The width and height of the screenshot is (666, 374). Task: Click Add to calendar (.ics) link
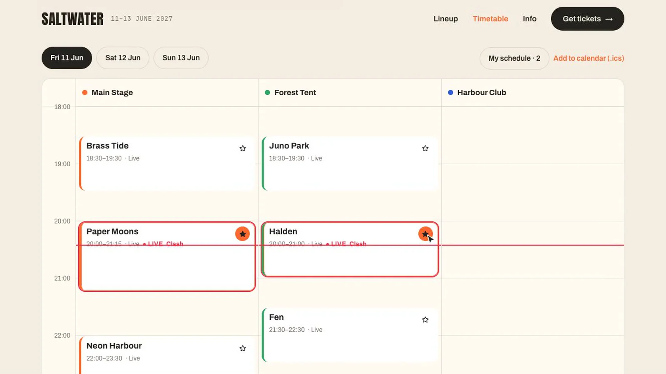point(589,58)
